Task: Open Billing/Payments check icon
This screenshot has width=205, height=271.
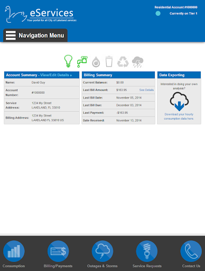Action: click(58, 251)
